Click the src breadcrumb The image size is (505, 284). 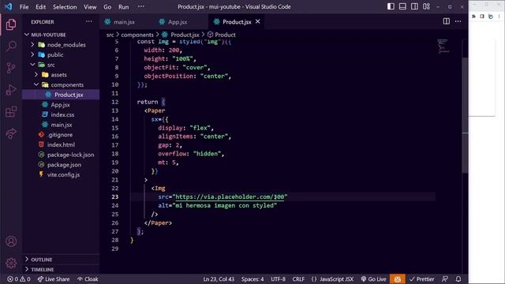(110, 35)
